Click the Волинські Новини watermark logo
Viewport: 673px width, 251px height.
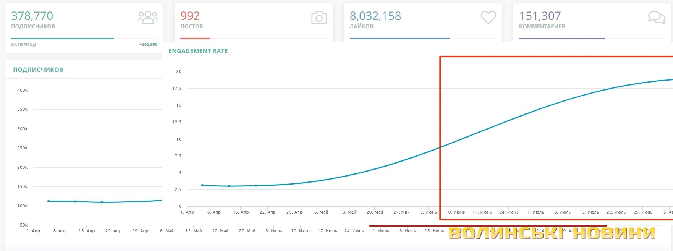point(552,233)
